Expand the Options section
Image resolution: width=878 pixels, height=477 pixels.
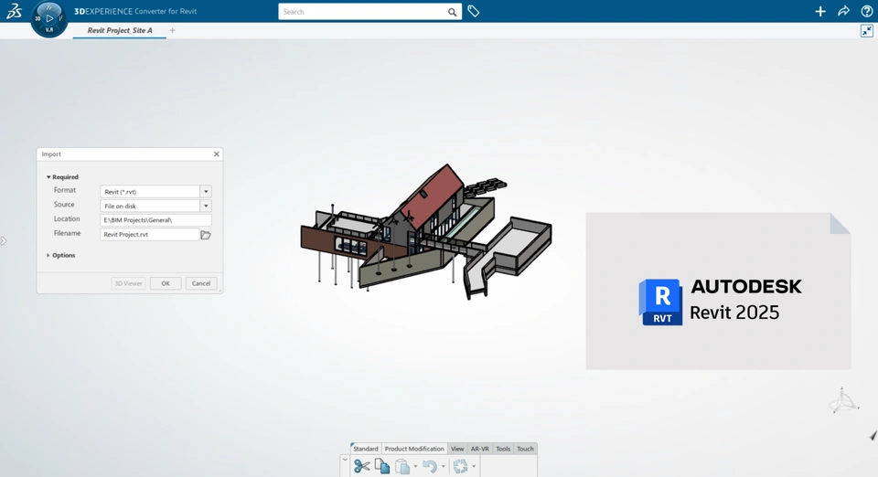point(48,255)
